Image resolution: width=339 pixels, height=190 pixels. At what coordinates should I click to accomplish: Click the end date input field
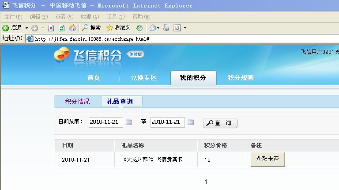point(168,122)
